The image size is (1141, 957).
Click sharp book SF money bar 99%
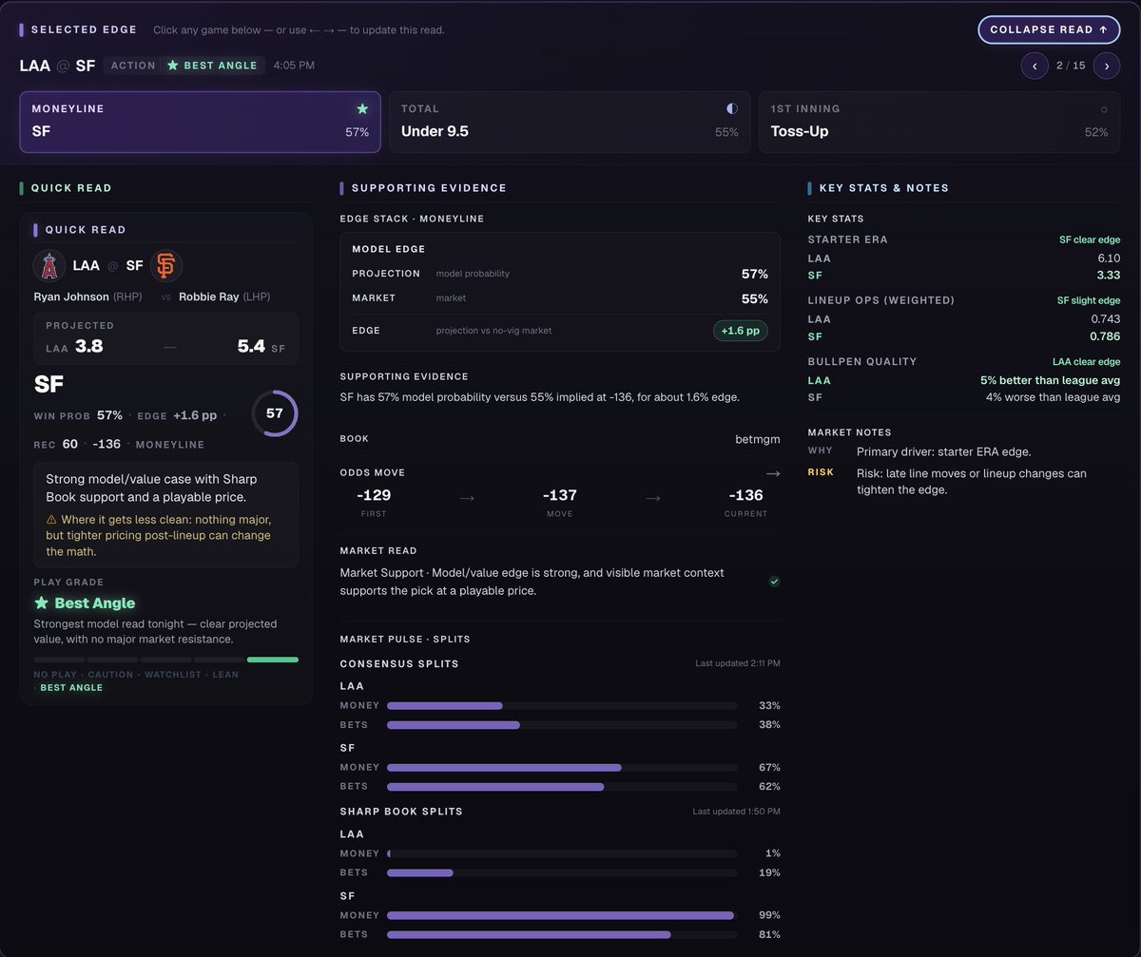(x=562, y=915)
